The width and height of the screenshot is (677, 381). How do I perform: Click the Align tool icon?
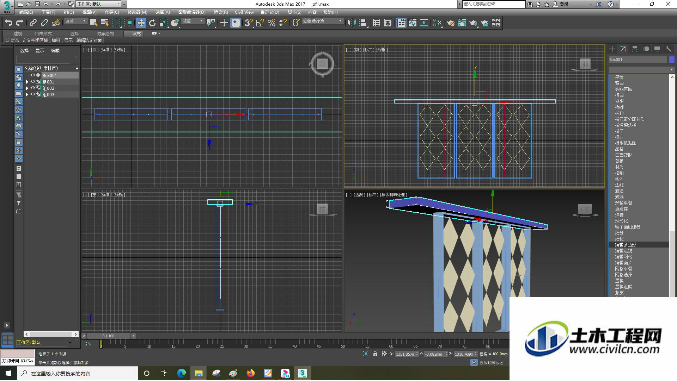363,23
